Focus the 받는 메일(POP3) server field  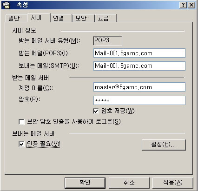click(x=139, y=53)
